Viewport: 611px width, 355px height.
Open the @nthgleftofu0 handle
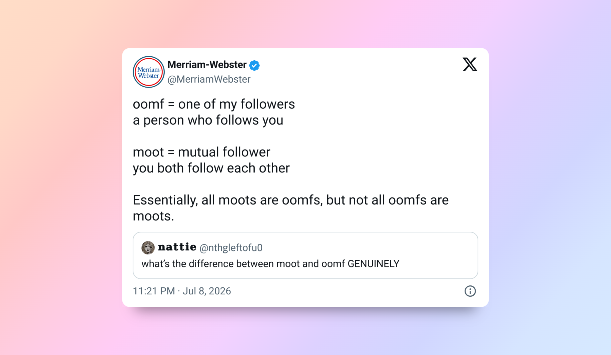231,248
